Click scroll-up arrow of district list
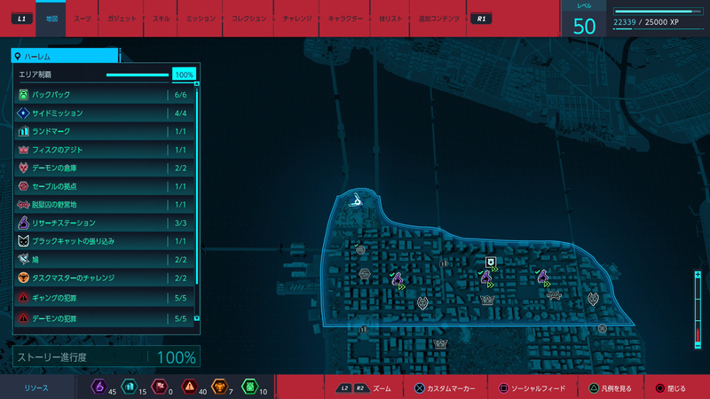 tap(196, 83)
